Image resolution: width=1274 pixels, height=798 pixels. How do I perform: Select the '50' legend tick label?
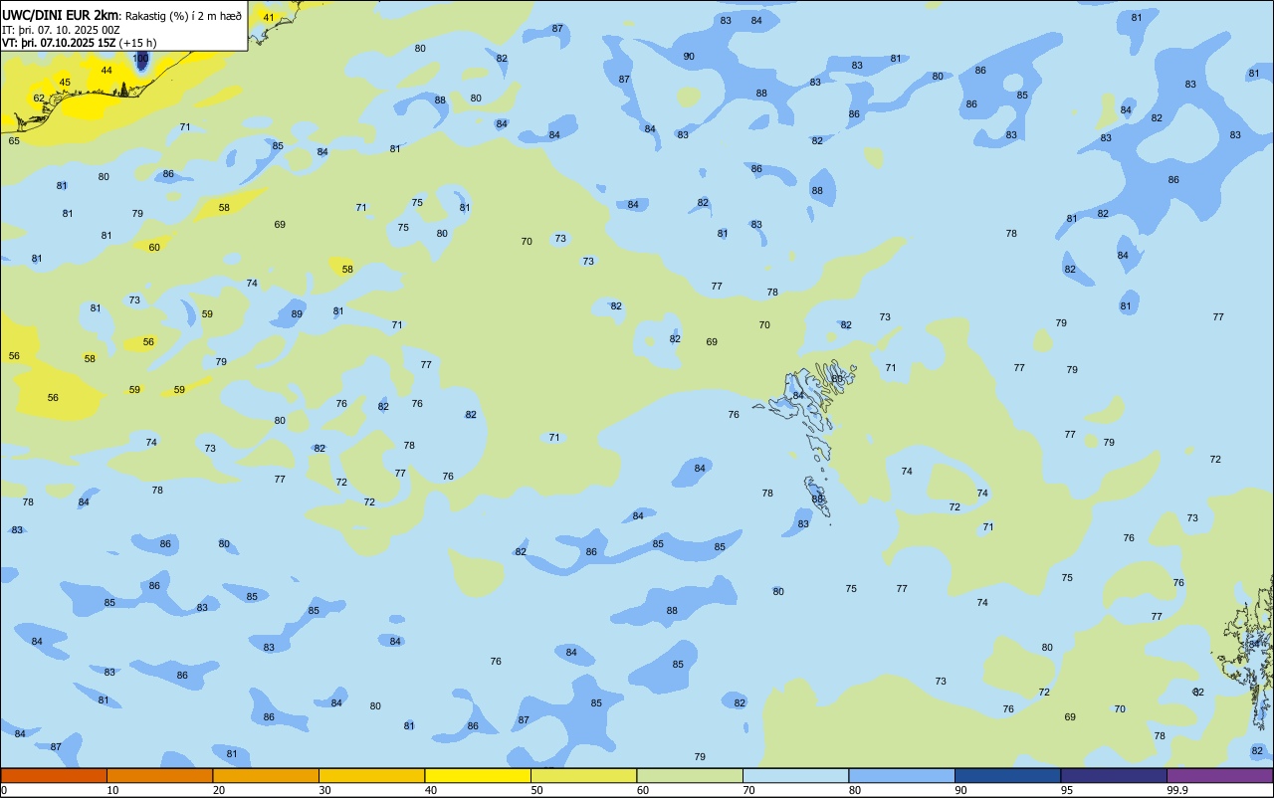(537, 790)
